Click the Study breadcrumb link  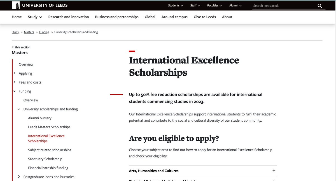click(15, 32)
